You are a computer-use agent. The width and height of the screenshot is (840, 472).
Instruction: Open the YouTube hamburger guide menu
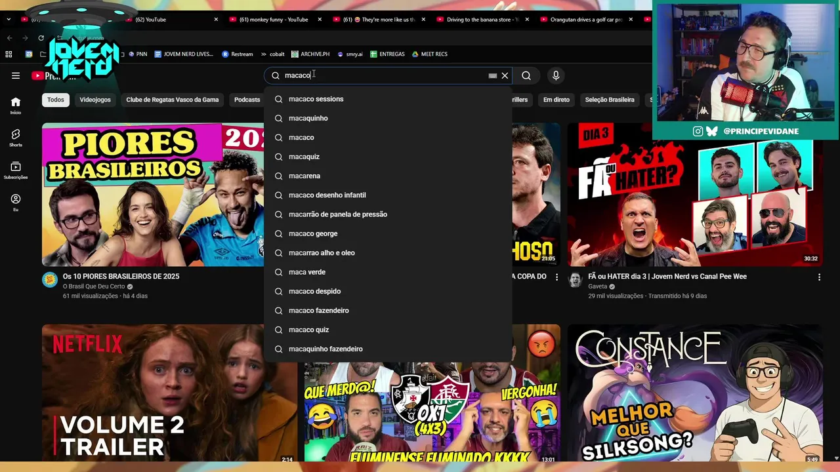coord(16,75)
